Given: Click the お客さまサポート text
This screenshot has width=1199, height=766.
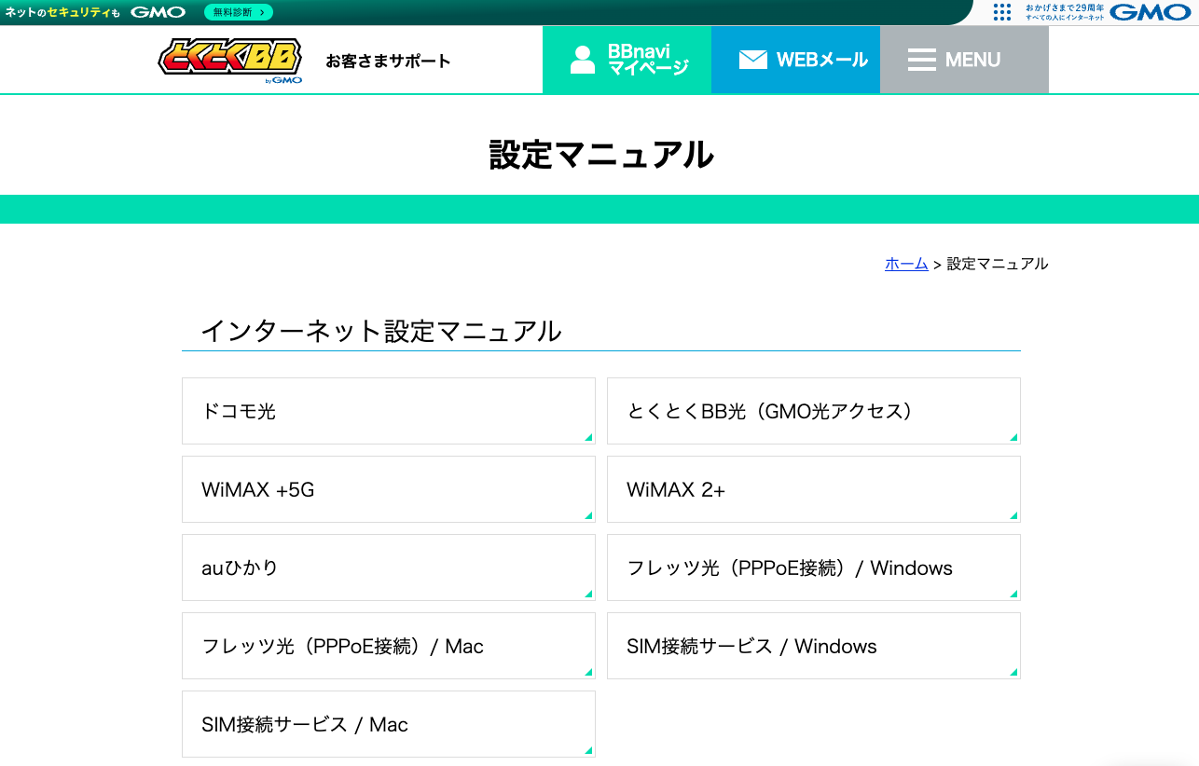Looking at the screenshot, I should pyautogui.click(x=388, y=62).
